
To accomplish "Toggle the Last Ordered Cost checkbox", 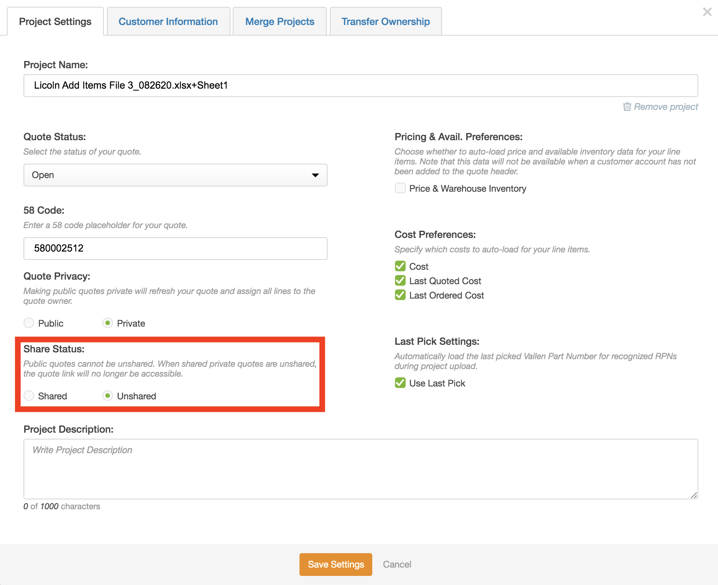I will pyautogui.click(x=400, y=295).
